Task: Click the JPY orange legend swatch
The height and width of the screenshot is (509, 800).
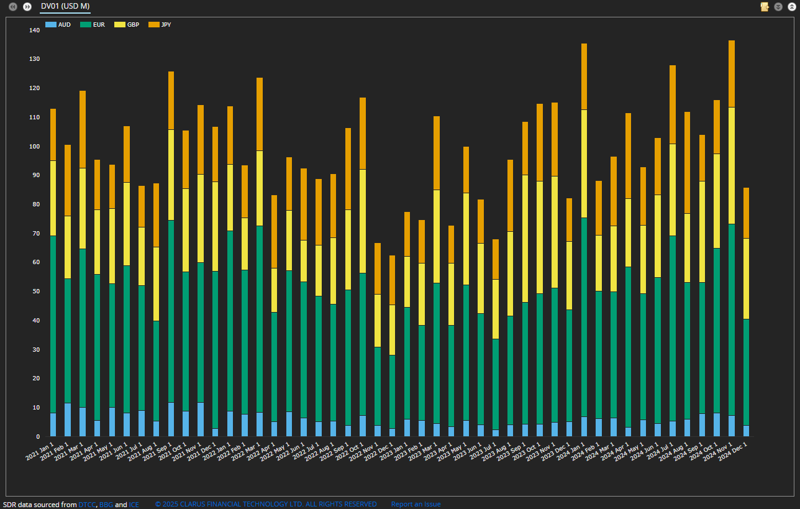Action: [154, 25]
